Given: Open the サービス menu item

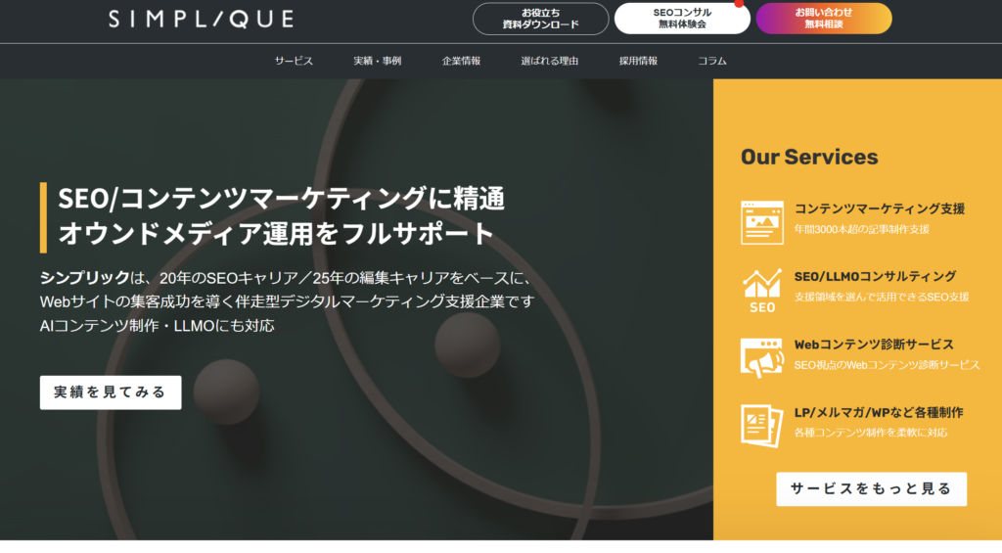Looking at the screenshot, I should 294,61.
